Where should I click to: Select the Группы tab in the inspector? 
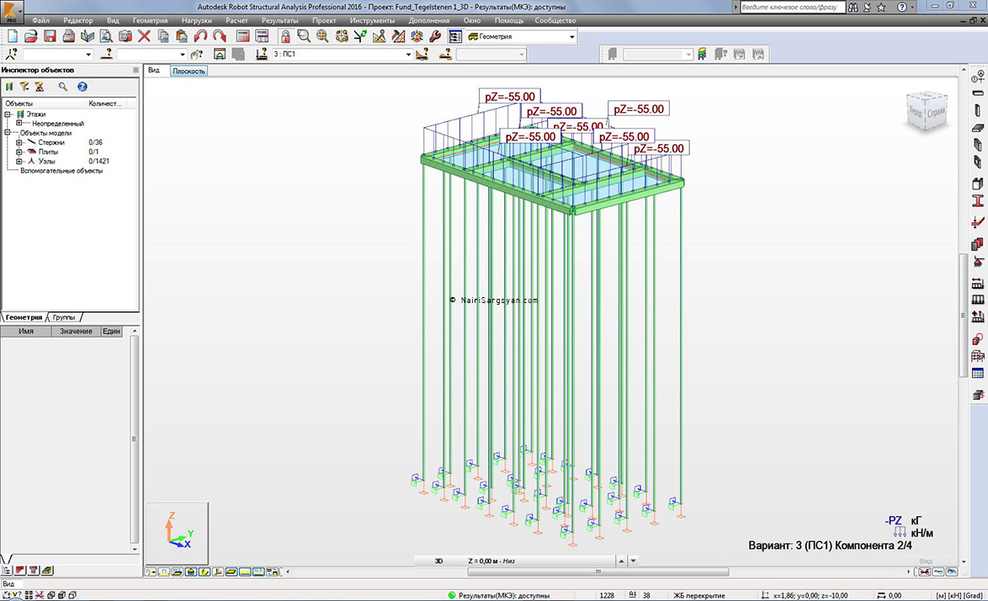[x=64, y=317]
